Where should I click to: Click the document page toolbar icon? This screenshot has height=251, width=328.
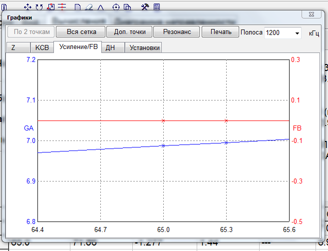[77, 7]
